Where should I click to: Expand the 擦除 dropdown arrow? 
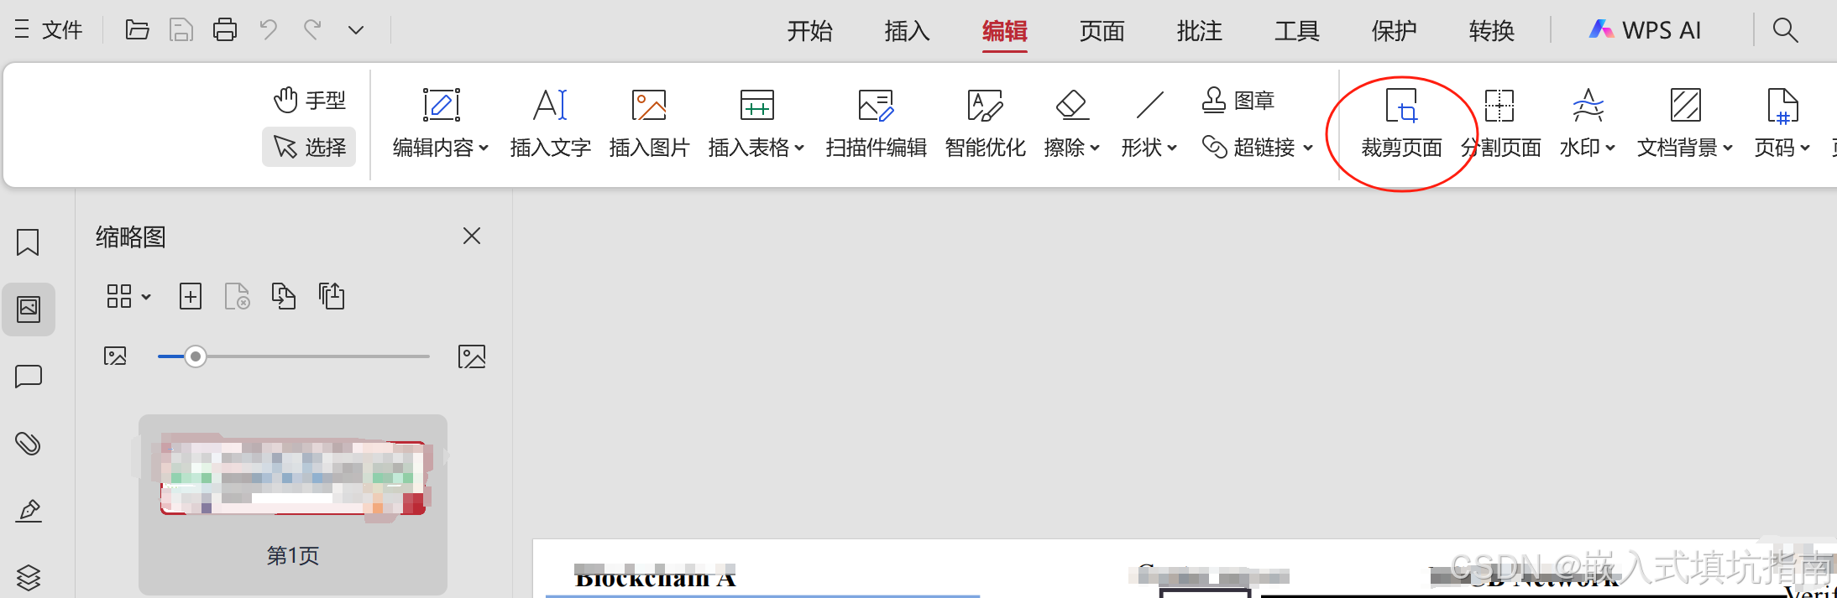pos(1095,148)
